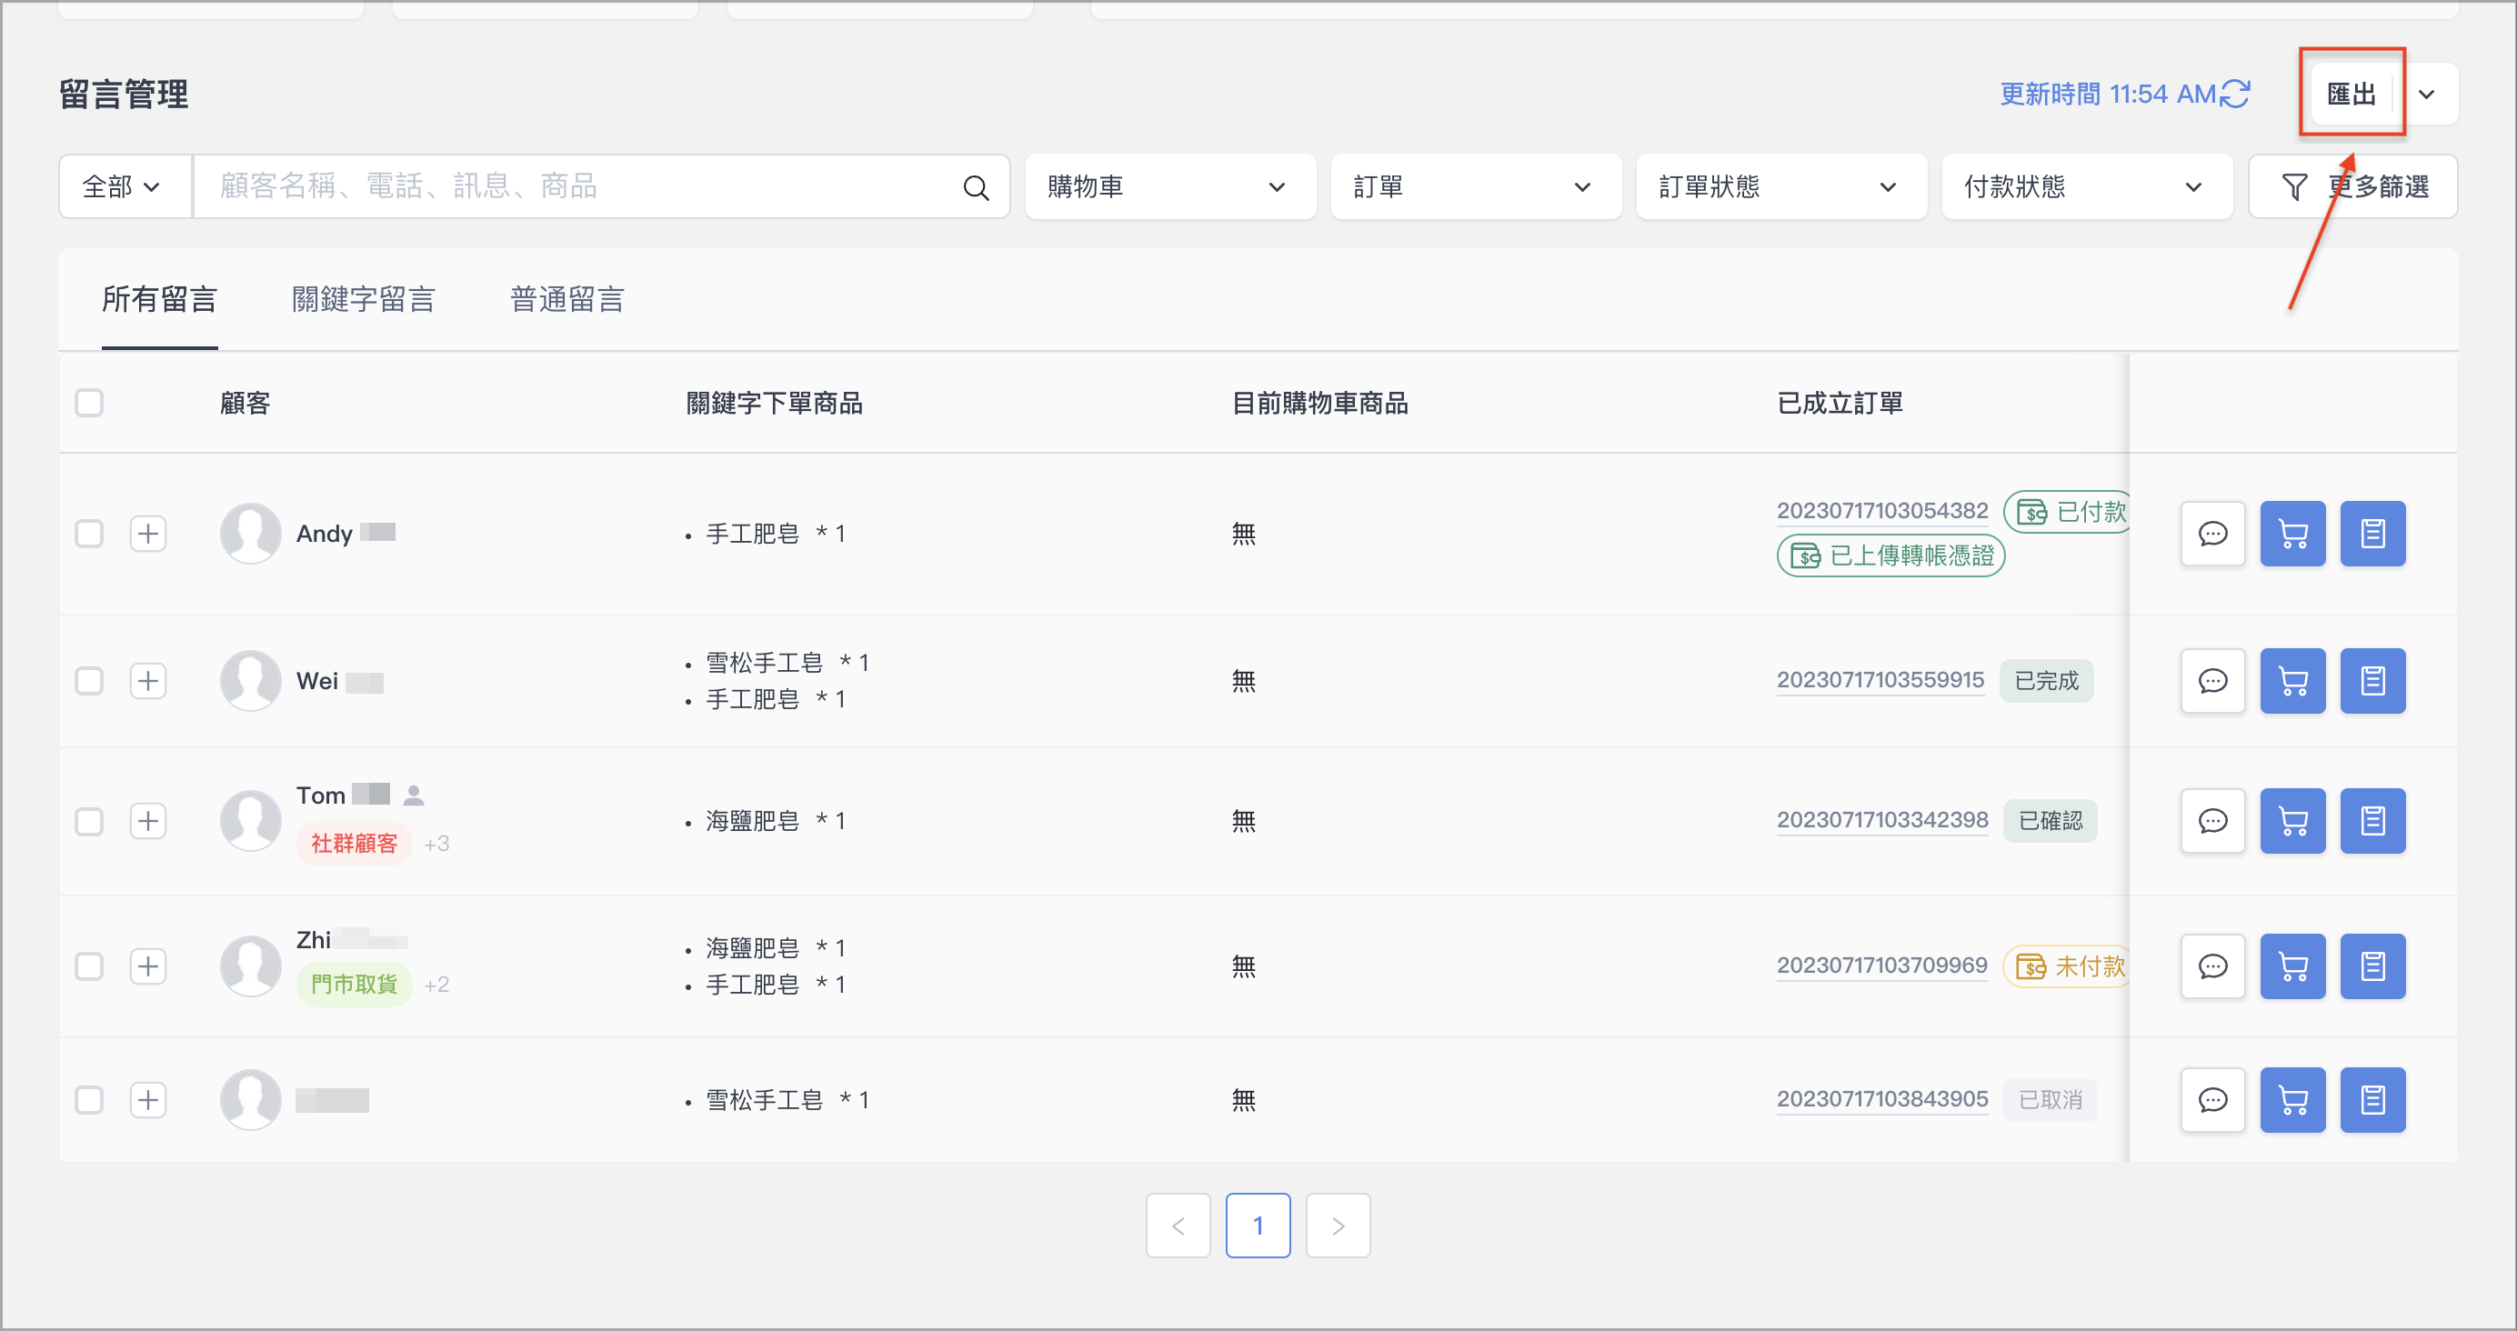Open order link 20230717103342398
2517x1331 pixels.
pyautogui.click(x=1882, y=820)
